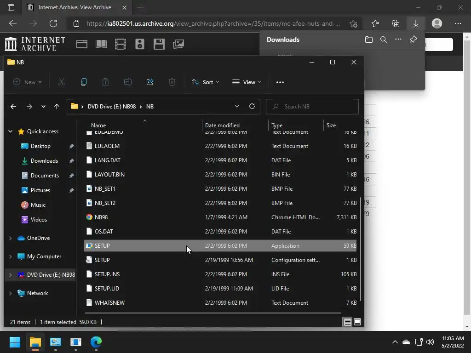Go back in Explorer navigation

click(x=13, y=107)
